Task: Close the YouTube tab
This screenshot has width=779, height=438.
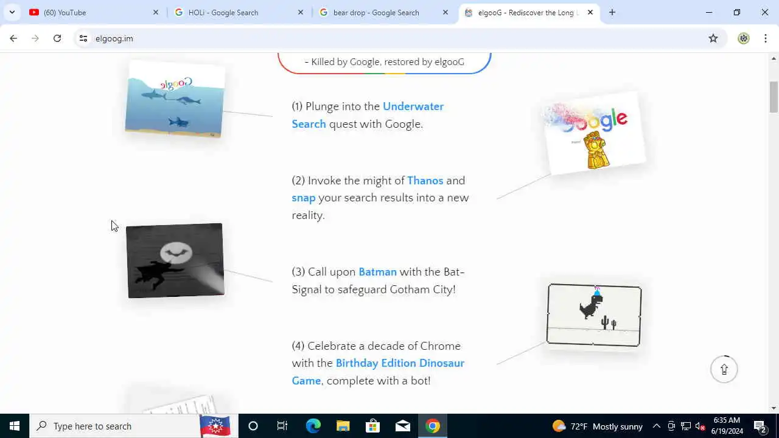Action: pyautogui.click(x=156, y=12)
